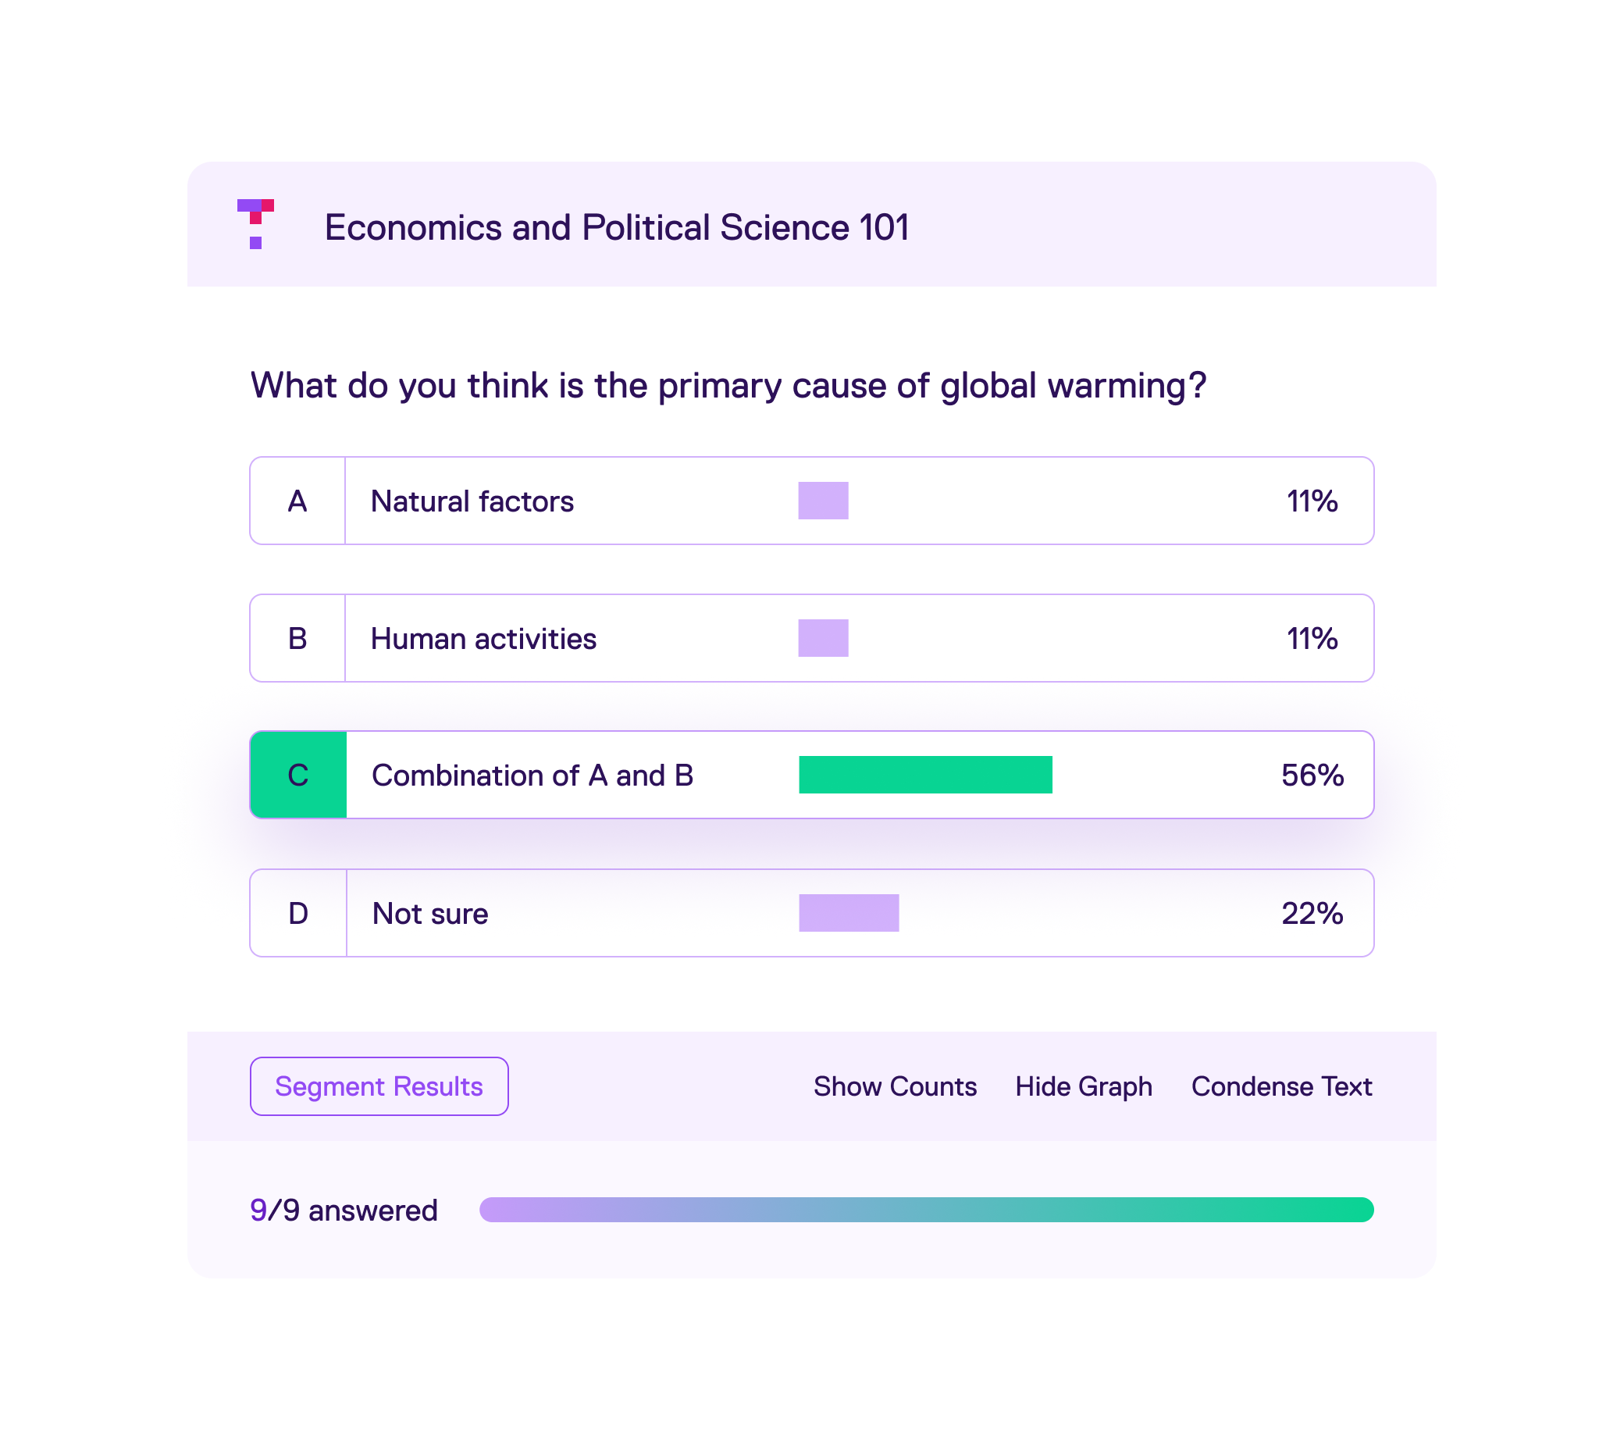This screenshot has height=1437, width=1624.
Task: Select answer option letter B
Action: click(297, 639)
